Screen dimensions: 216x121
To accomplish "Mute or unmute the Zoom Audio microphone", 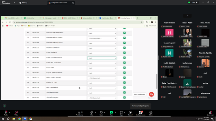I will tap(6, 113).
